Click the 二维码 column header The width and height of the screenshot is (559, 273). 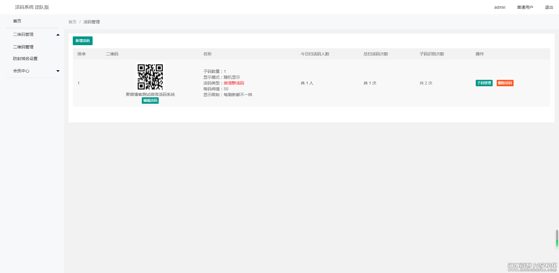tap(112, 54)
